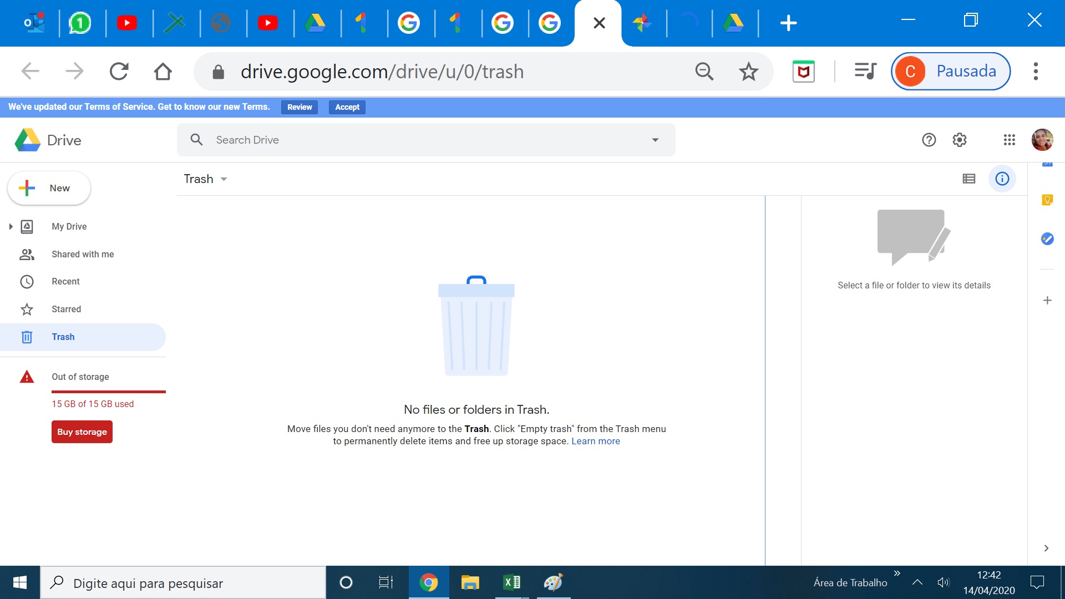Viewport: 1065px width, 599px height.
Task: Accept the updated Terms of Service
Action: coord(347,107)
